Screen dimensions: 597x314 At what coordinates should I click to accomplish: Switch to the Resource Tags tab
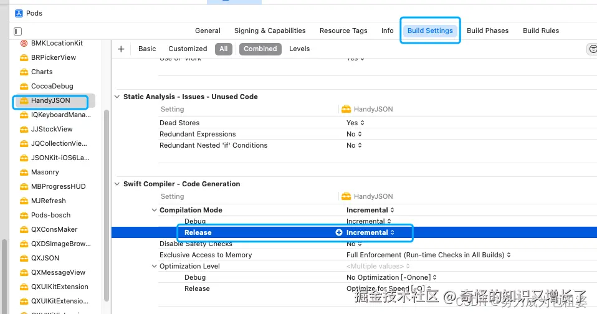343,31
